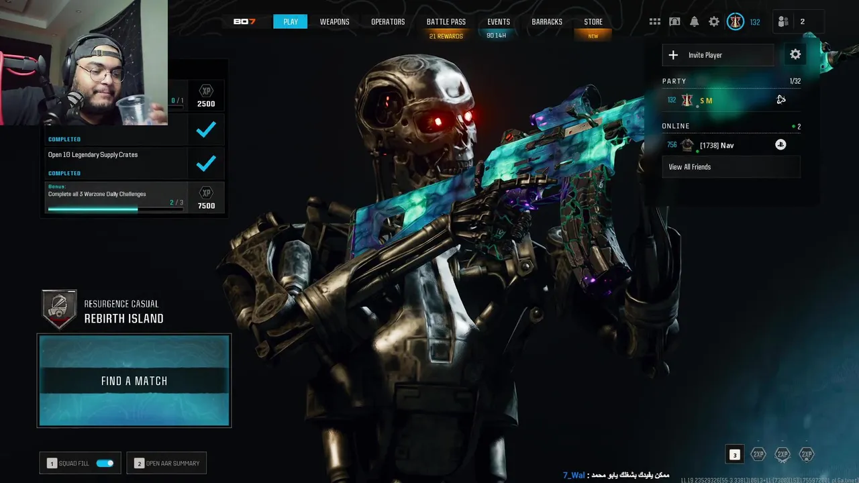Screen dimensions: 859x483
Task: Open the grid menu icon in top bar
Action: click(x=654, y=21)
